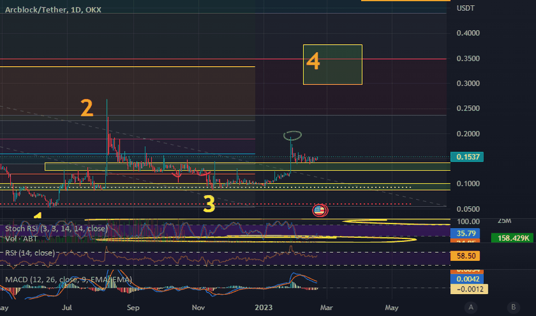Click the Jul label on time axis
The image size is (536, 316).
67,307
